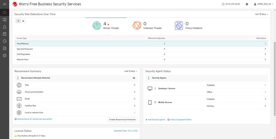
Task: Click the Ransomware Attempts Detected count
Action: [18, 78]
